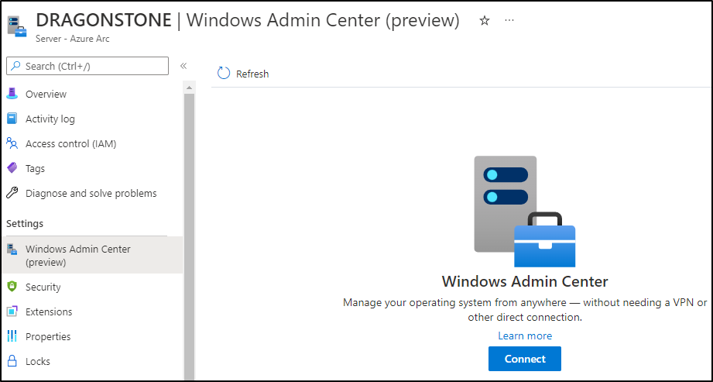Click the Windows Admin Center sidebar icon
The image size is (713, 382).
pos(12,249)
